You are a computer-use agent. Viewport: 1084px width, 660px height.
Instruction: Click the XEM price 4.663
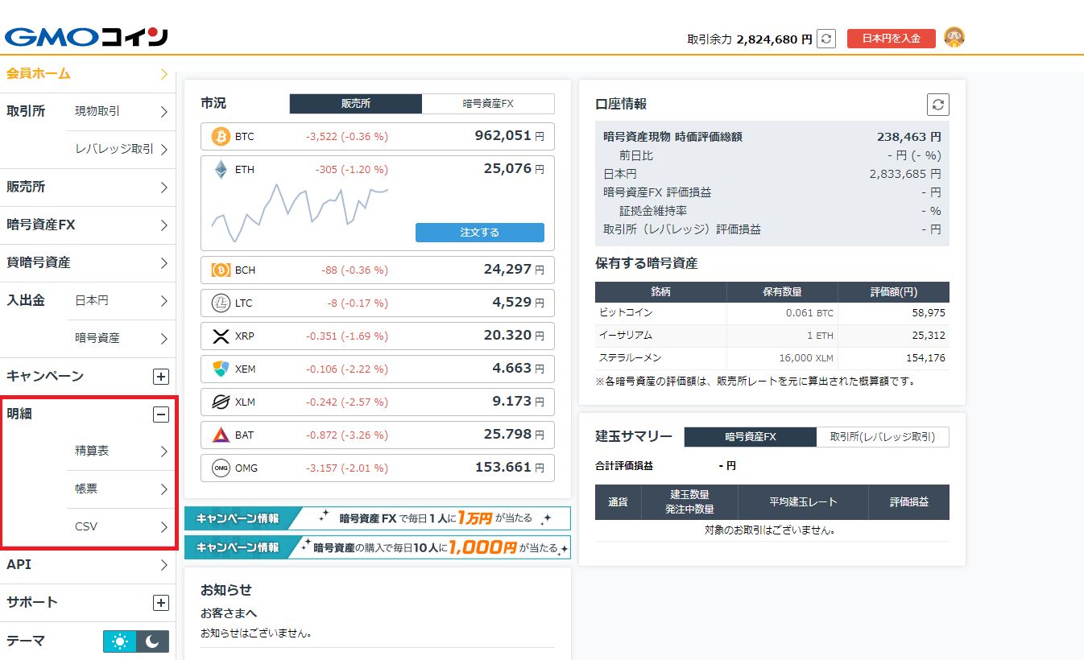pyautogui.click(x=519, y=369)
